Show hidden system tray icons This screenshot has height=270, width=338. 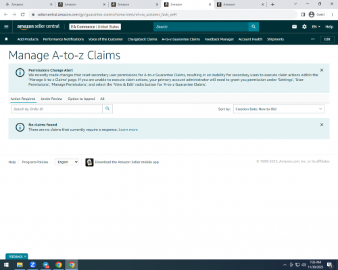(x=285, y=265)
